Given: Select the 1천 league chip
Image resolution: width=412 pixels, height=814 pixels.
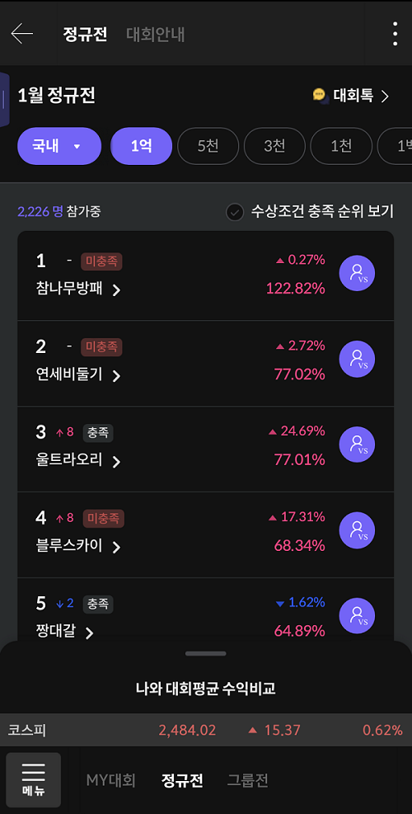Looking at the screenshot, I should (341, 146).
